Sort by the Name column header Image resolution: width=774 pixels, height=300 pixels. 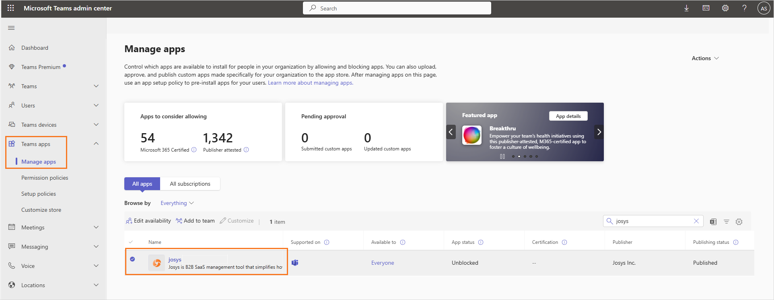[x=155, y=242]
